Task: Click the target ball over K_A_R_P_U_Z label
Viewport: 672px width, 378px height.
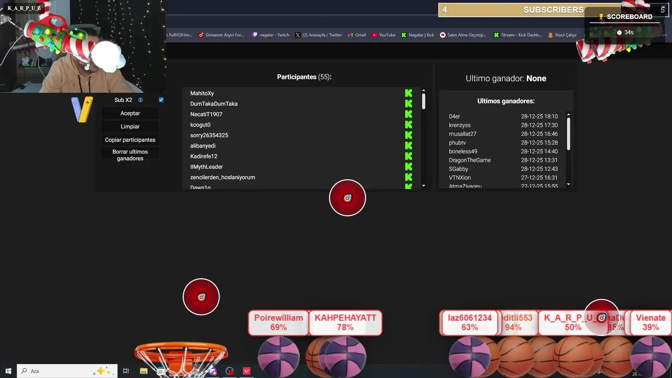Action: pyautogui.click(x=602, y=317)
